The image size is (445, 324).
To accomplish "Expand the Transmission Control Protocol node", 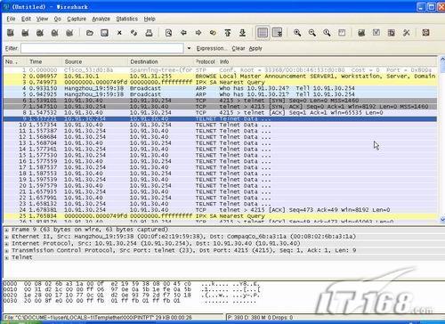I will tap(6, 251).
